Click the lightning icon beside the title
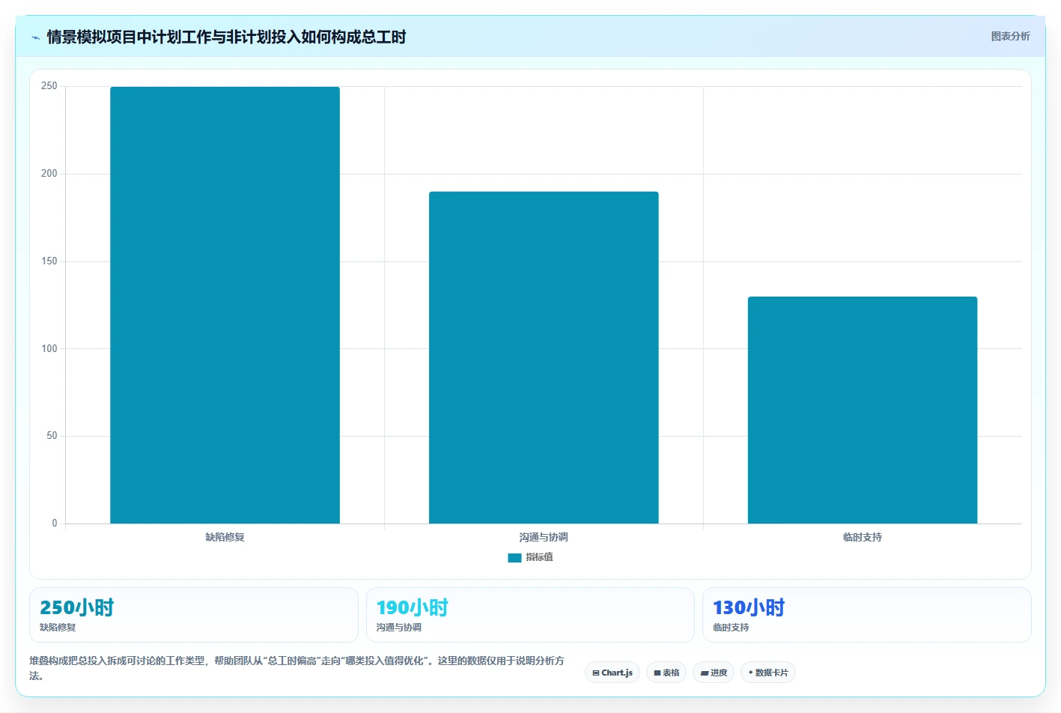Image resolution: width=1061 pixels, height=713 pixels. point(35,37)
